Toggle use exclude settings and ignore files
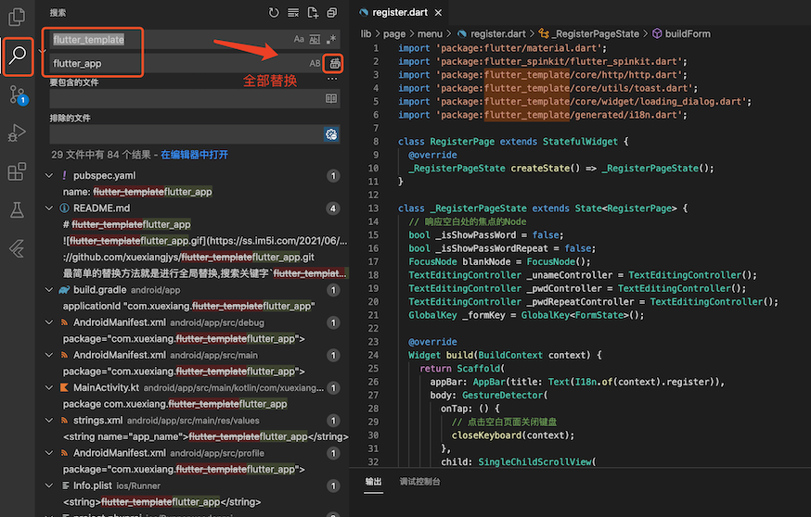Viewport: 811px width, 517px height. coord(331,134)
